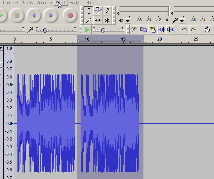Viewport: 214px width, 179px height.
Task: Click the playback level meter bar
Action: pos(144,11)
